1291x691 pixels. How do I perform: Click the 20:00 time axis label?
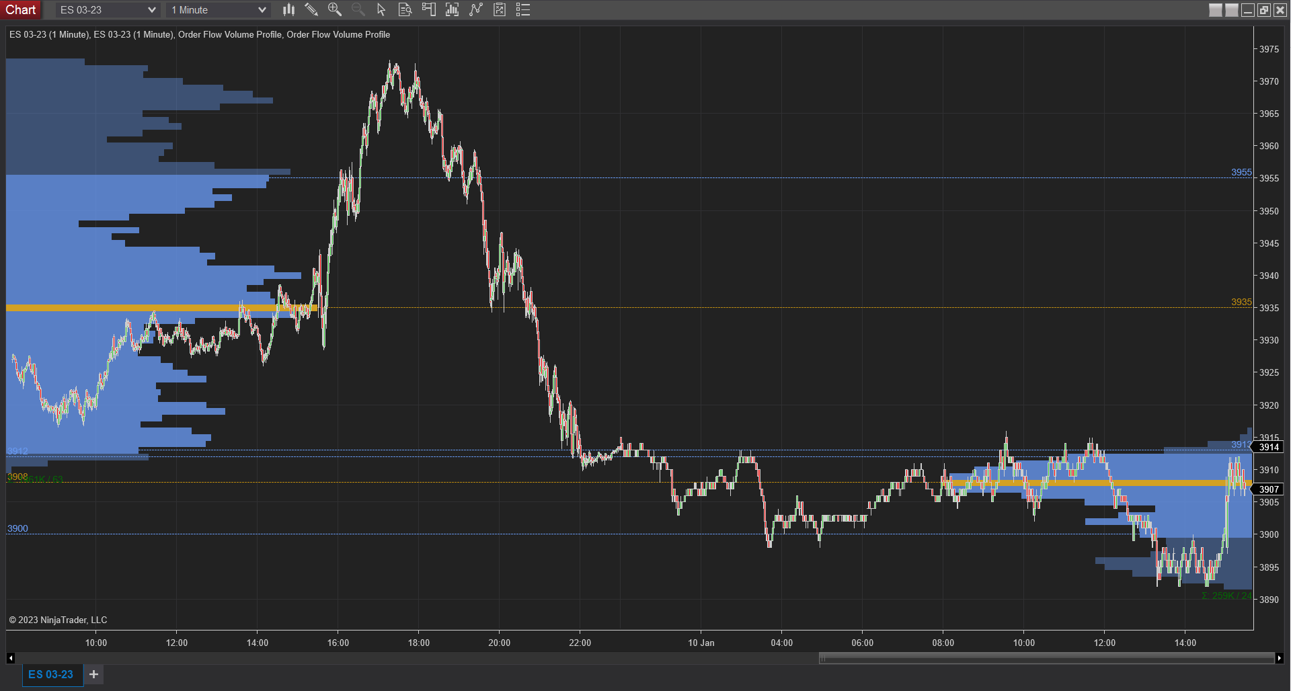pos(500,643)
